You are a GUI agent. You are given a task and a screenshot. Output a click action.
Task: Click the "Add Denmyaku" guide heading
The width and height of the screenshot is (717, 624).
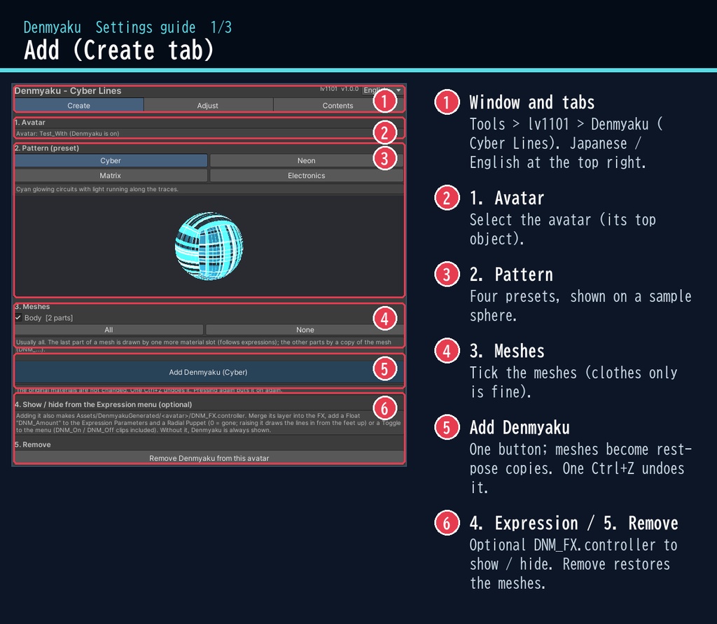click(520, 427)
